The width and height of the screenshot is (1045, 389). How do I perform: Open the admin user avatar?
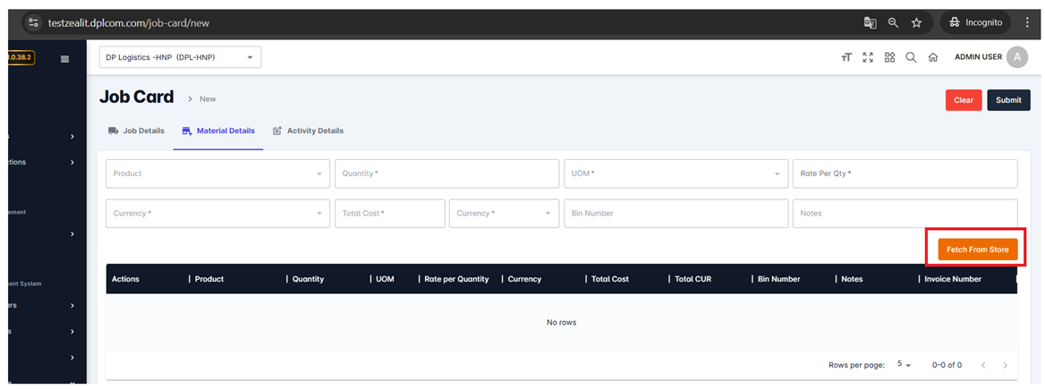click(x=1017, y=57)
